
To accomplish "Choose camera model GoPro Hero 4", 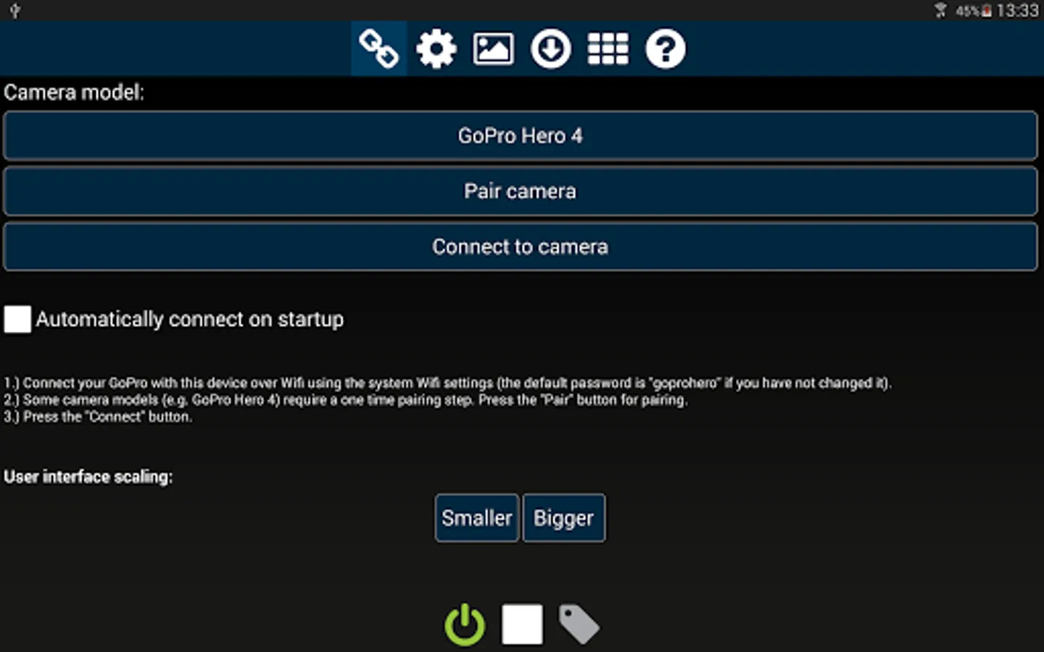I will pyautogui.click(x=521, y=135).
